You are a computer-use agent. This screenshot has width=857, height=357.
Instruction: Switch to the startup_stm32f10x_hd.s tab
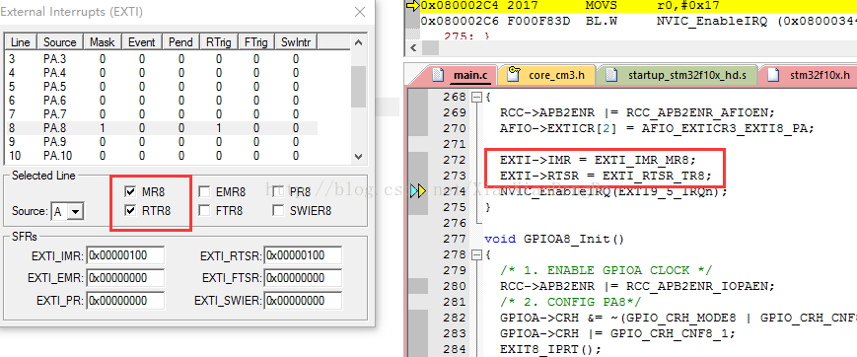678,75
